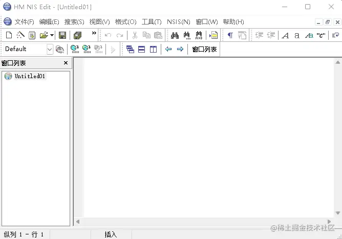The height and width of the screenshot is (239, 342).
Task: Toggle word wrap icon
Action: click(x=335, y=35)
